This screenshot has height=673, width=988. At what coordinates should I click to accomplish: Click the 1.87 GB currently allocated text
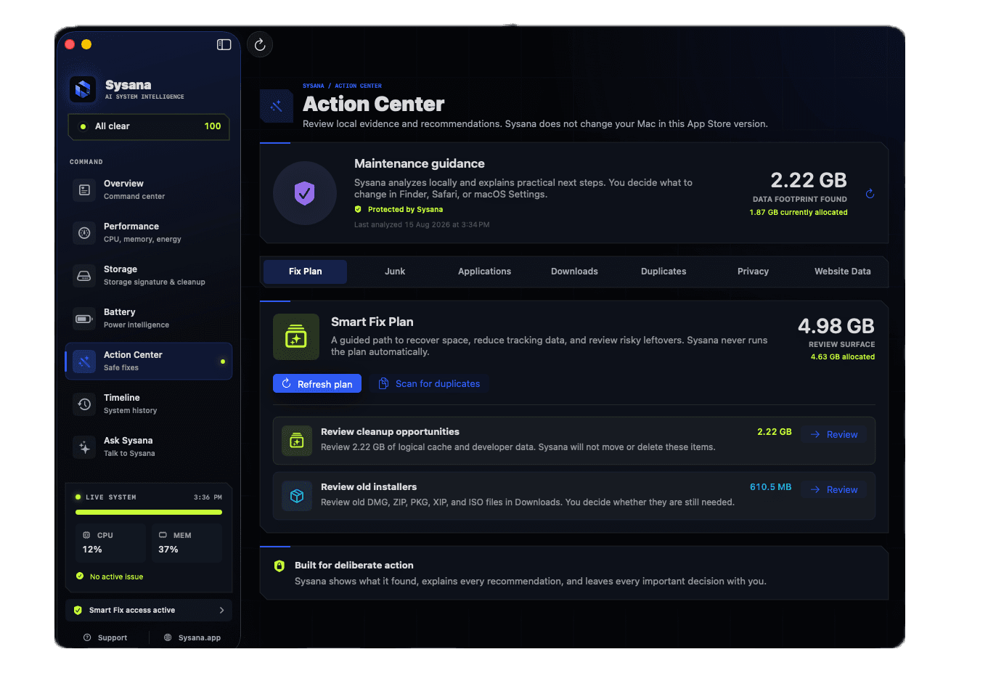coord(799,213)
